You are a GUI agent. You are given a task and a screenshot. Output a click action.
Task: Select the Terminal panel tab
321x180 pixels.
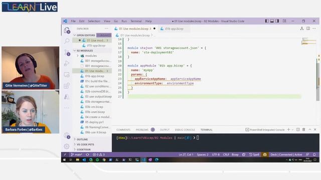pos(206,130)
